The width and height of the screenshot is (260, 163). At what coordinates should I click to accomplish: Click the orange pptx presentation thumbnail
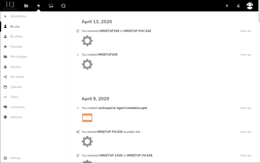coord(87,118)
